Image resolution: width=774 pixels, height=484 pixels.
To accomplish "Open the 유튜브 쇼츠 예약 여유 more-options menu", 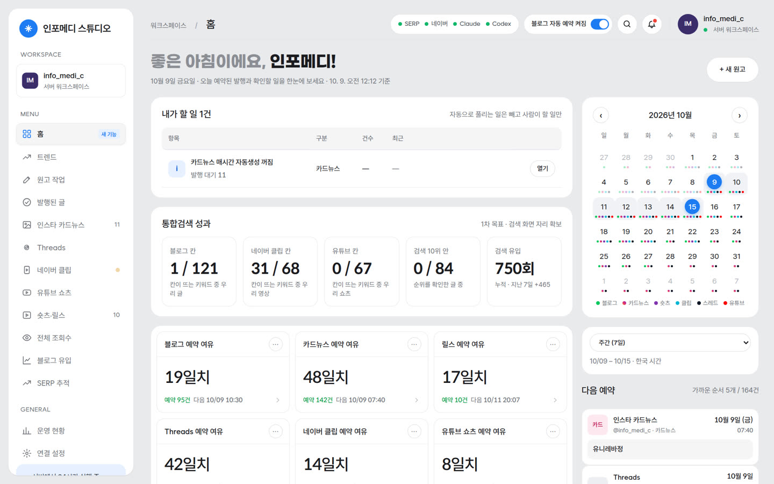I will 553,431.
